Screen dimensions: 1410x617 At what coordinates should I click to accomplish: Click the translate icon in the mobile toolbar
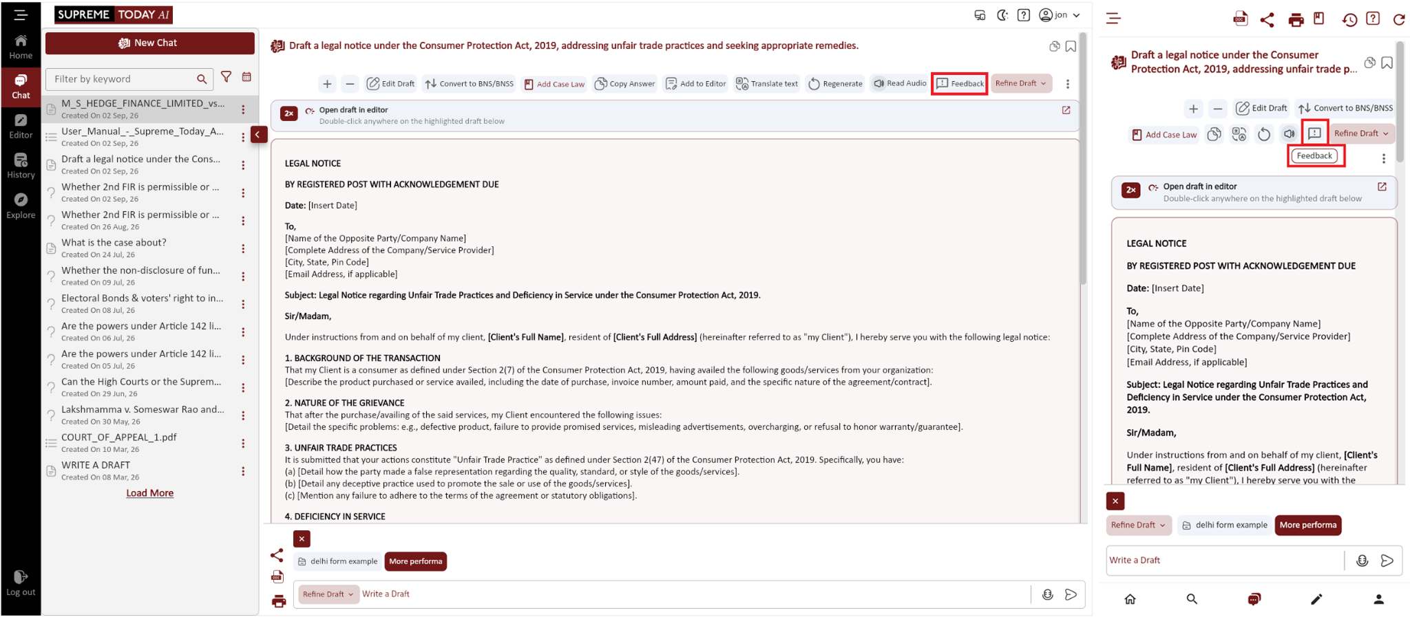click(1239, 134)
